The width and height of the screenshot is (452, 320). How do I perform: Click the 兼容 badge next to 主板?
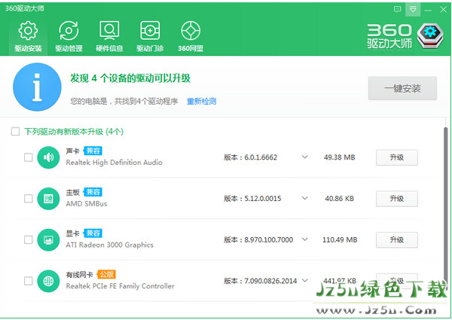coord(93,192)
